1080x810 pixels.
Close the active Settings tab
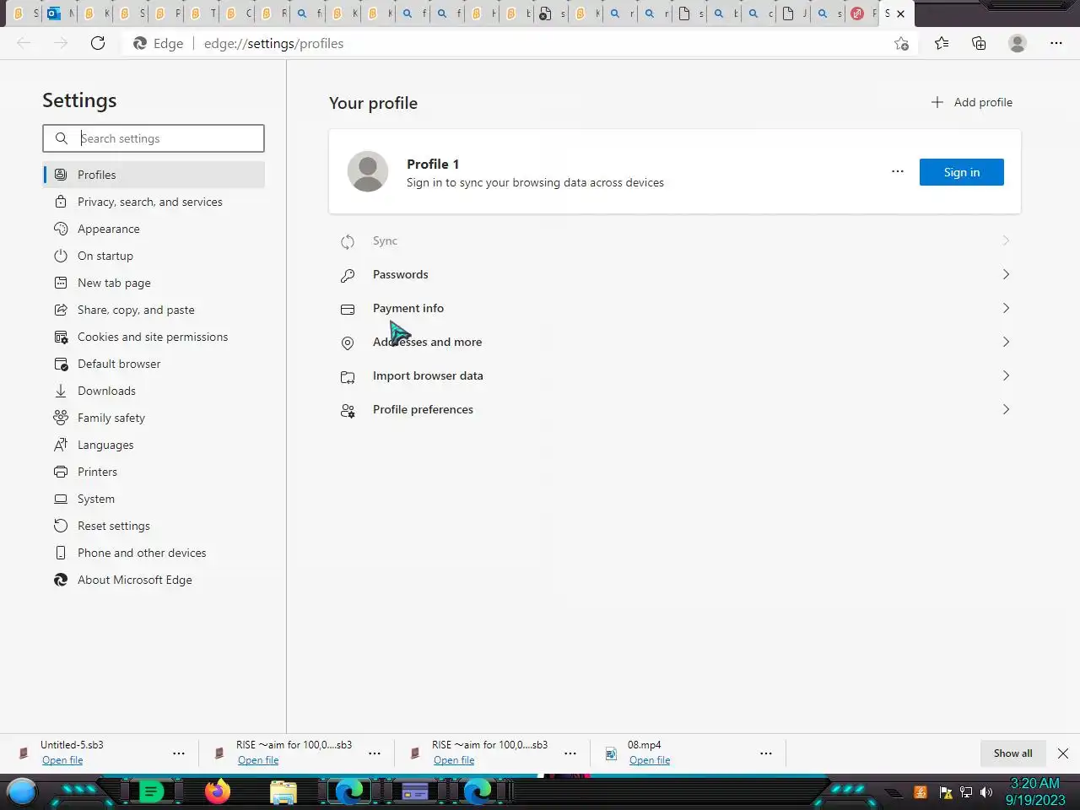coord(900,13)
